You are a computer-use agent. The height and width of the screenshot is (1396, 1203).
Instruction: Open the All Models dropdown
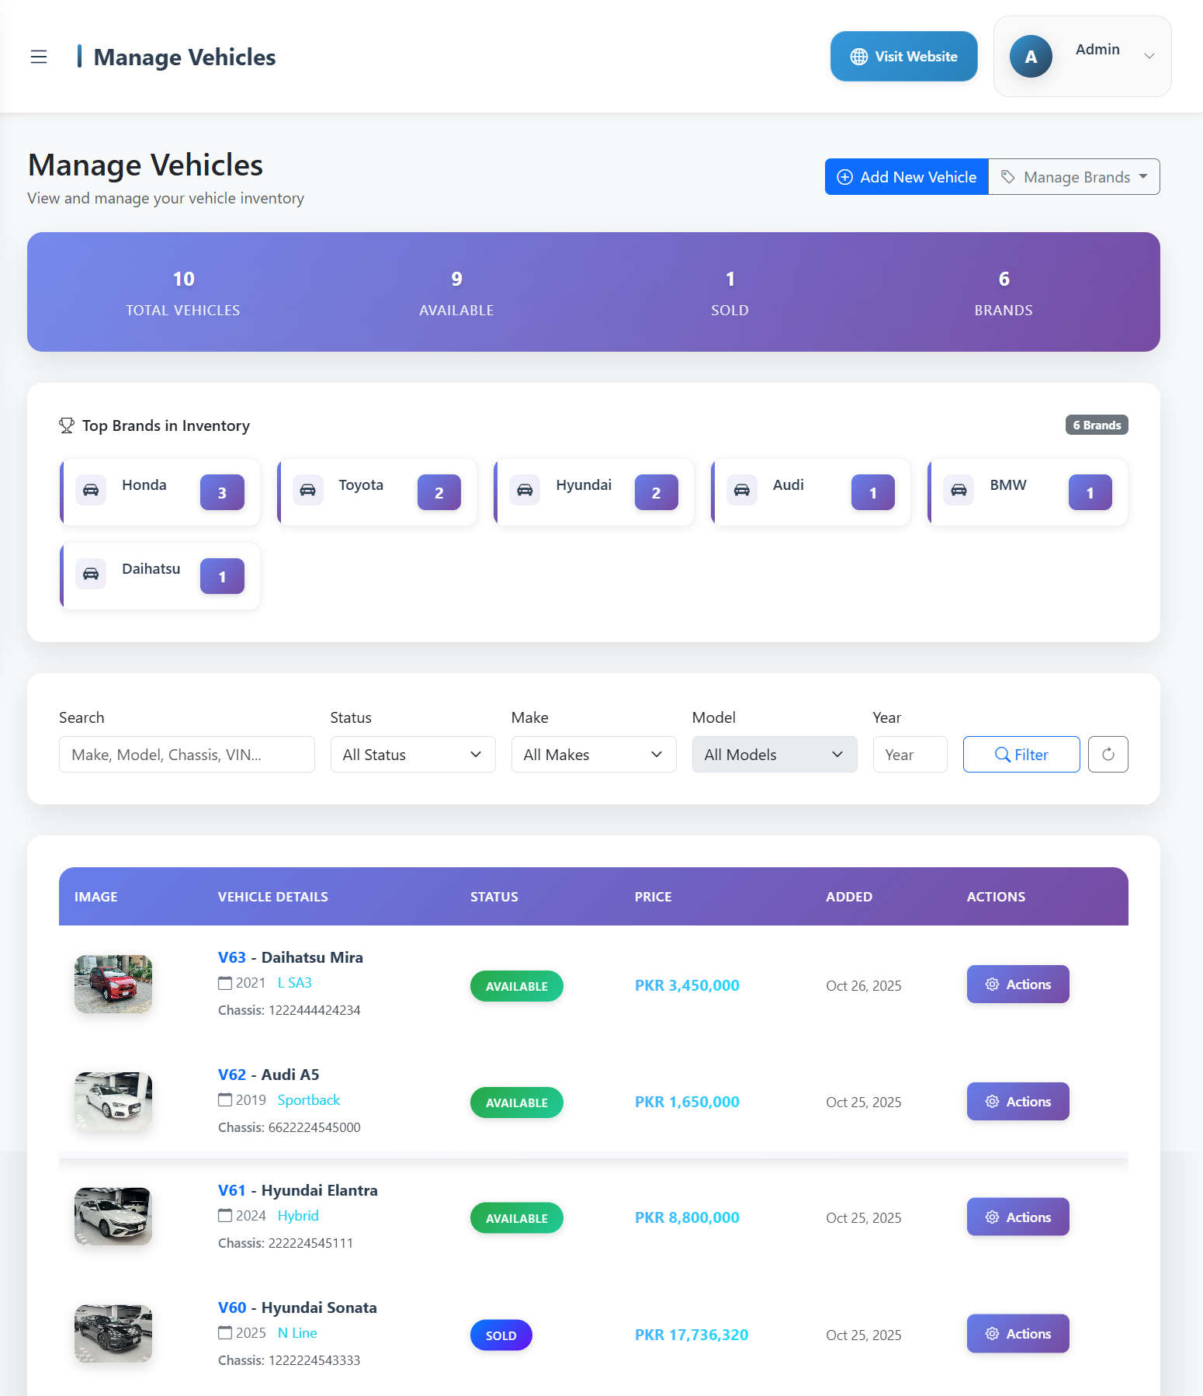774,754
